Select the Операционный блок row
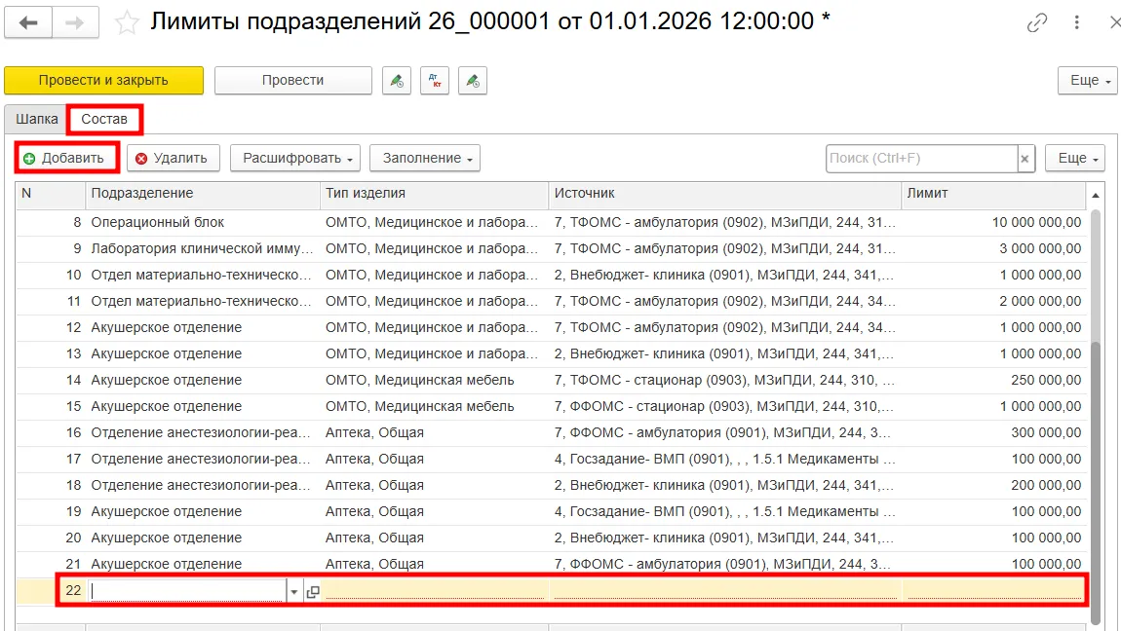The width and height of the screenshot is (1121, 631). [551, 223]
